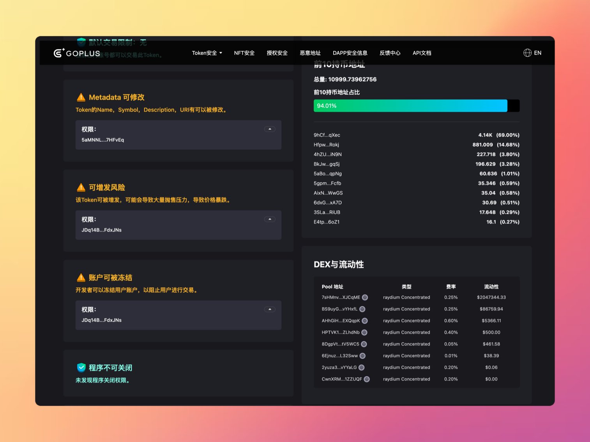590x442 pixels.
Task: Select the top holder address 9hCf...qXec
Action: (327, 135)
